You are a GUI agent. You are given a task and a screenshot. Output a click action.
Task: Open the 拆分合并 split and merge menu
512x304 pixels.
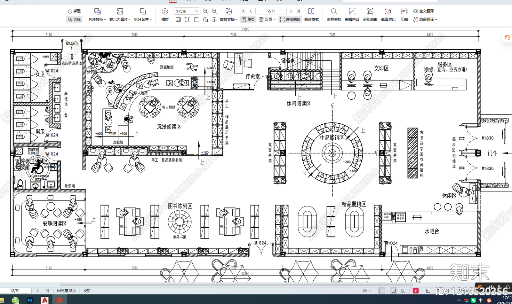143,19
